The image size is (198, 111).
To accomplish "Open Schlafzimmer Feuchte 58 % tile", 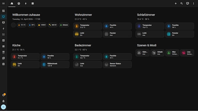I will (180, 26).
